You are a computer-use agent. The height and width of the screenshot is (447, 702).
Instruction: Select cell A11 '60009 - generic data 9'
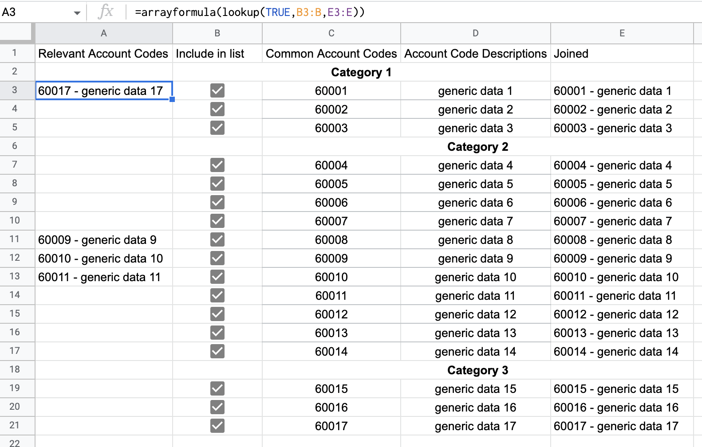104,239
